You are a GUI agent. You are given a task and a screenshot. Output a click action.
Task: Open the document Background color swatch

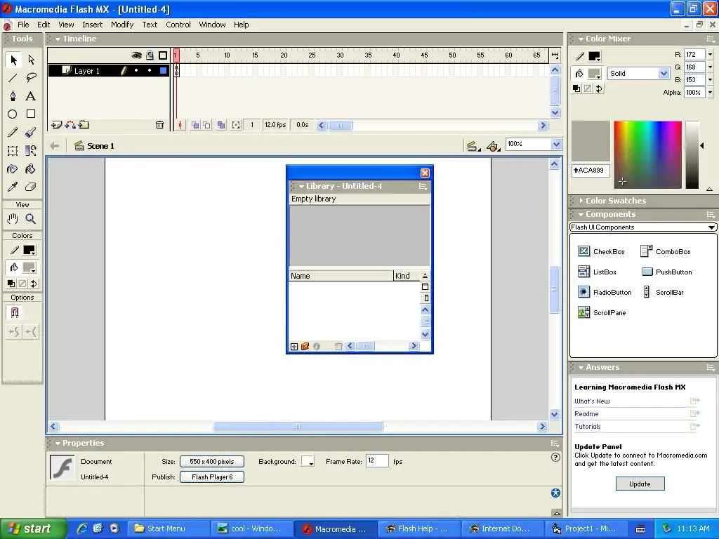pyautogui.click(x=308, y=461)
